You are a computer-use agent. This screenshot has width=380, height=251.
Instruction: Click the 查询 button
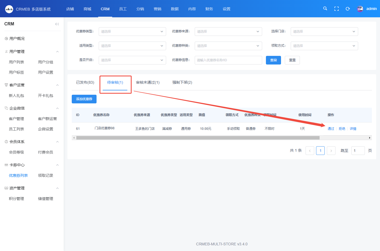click(273, 60)
